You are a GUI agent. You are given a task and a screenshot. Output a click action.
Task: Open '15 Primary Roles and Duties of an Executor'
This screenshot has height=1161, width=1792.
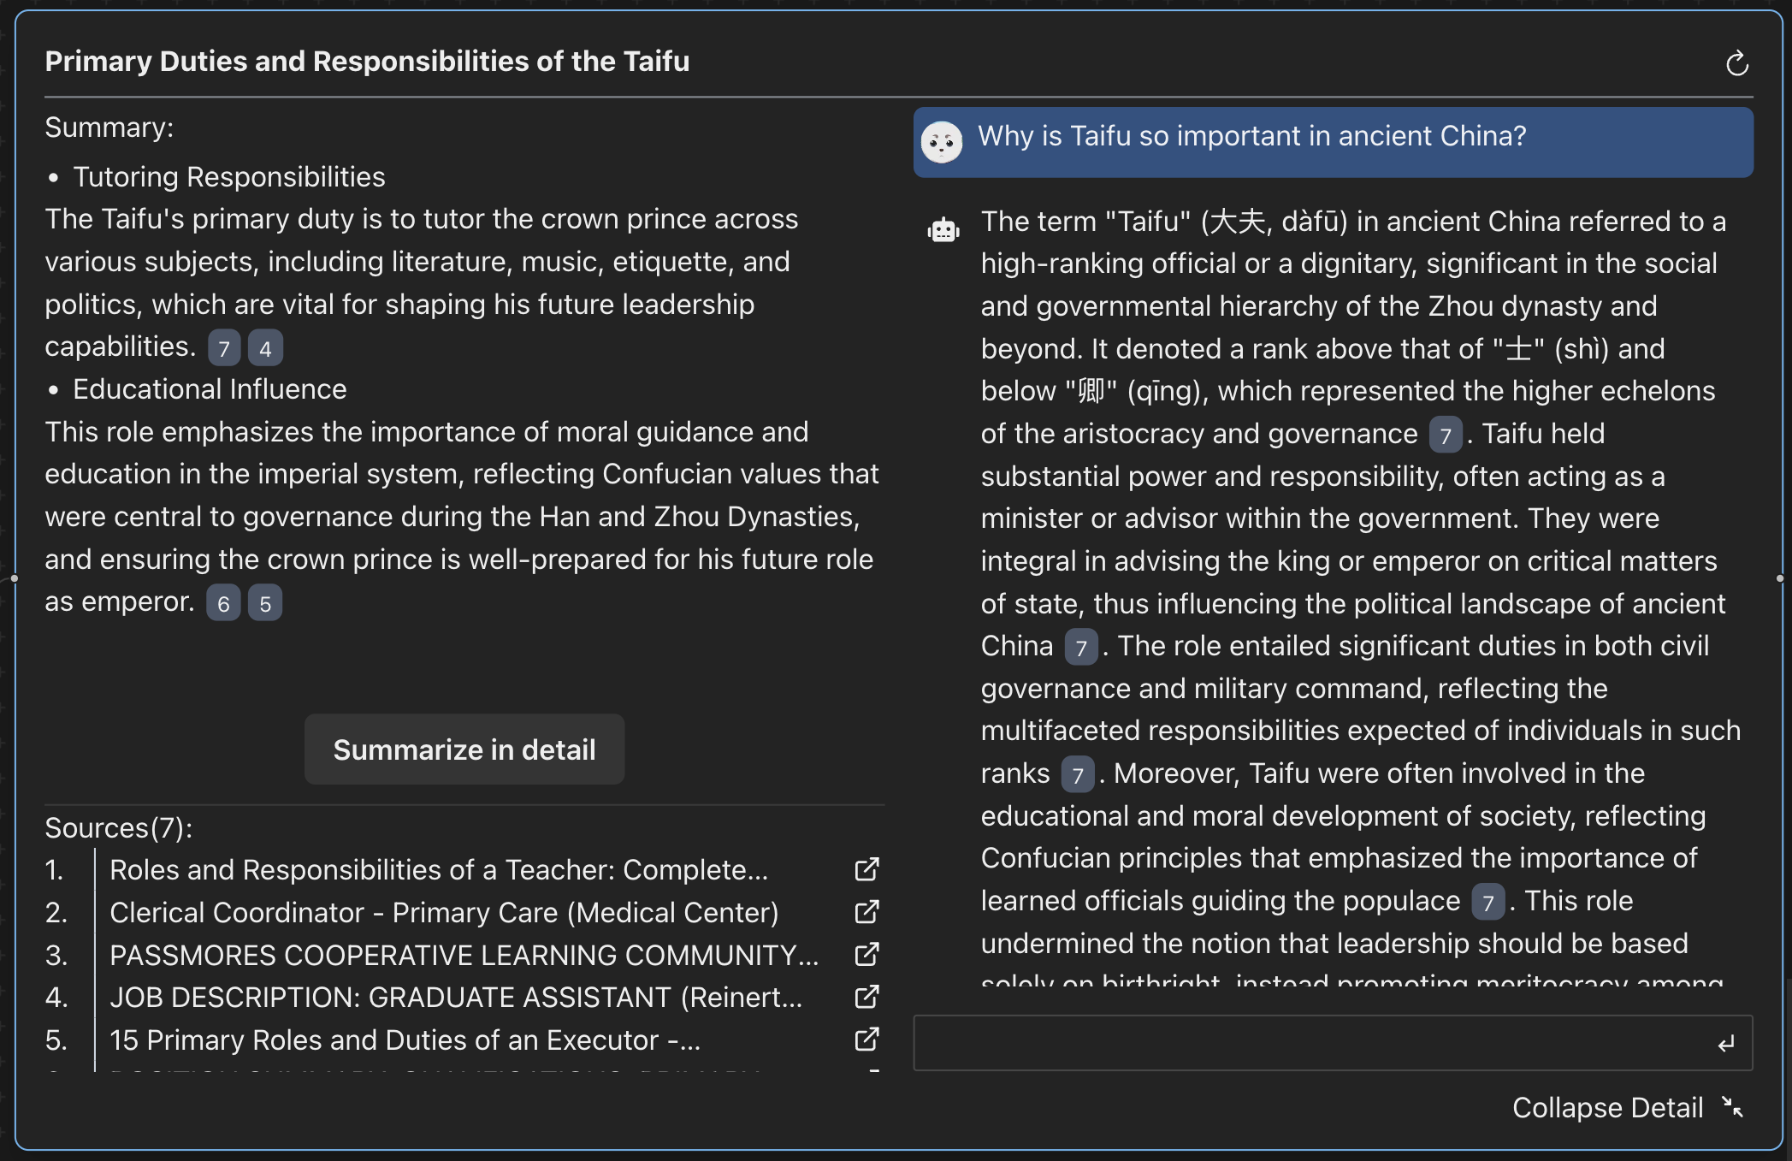pyautogui.click(x=405, y=1040)
